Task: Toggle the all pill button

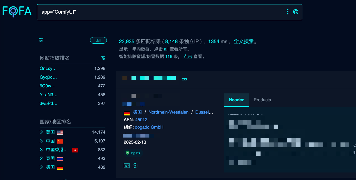Action: coord(98,40)
